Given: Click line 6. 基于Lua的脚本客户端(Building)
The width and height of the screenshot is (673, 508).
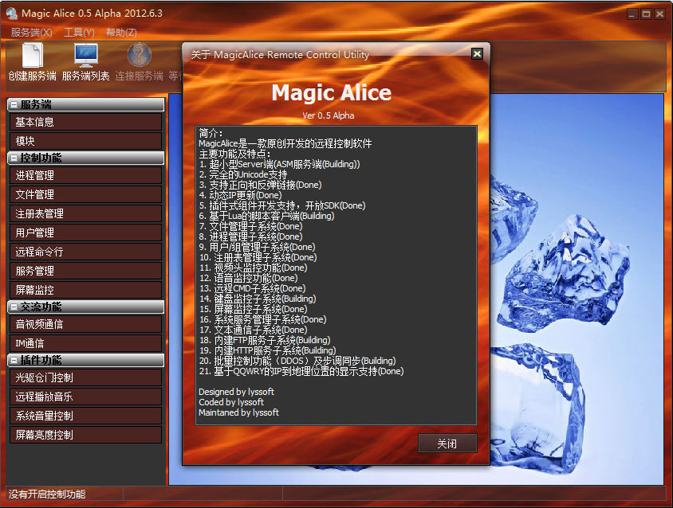Looking at the screenshot, I should [266, 216].
